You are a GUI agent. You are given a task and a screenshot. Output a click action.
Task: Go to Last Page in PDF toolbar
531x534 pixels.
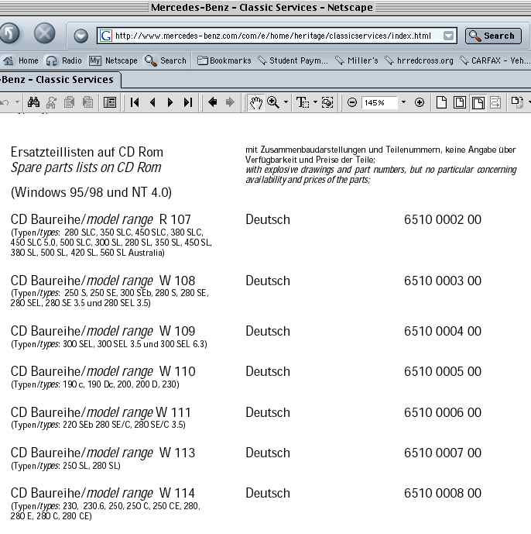pyautogui.click(x=188, y=102)
